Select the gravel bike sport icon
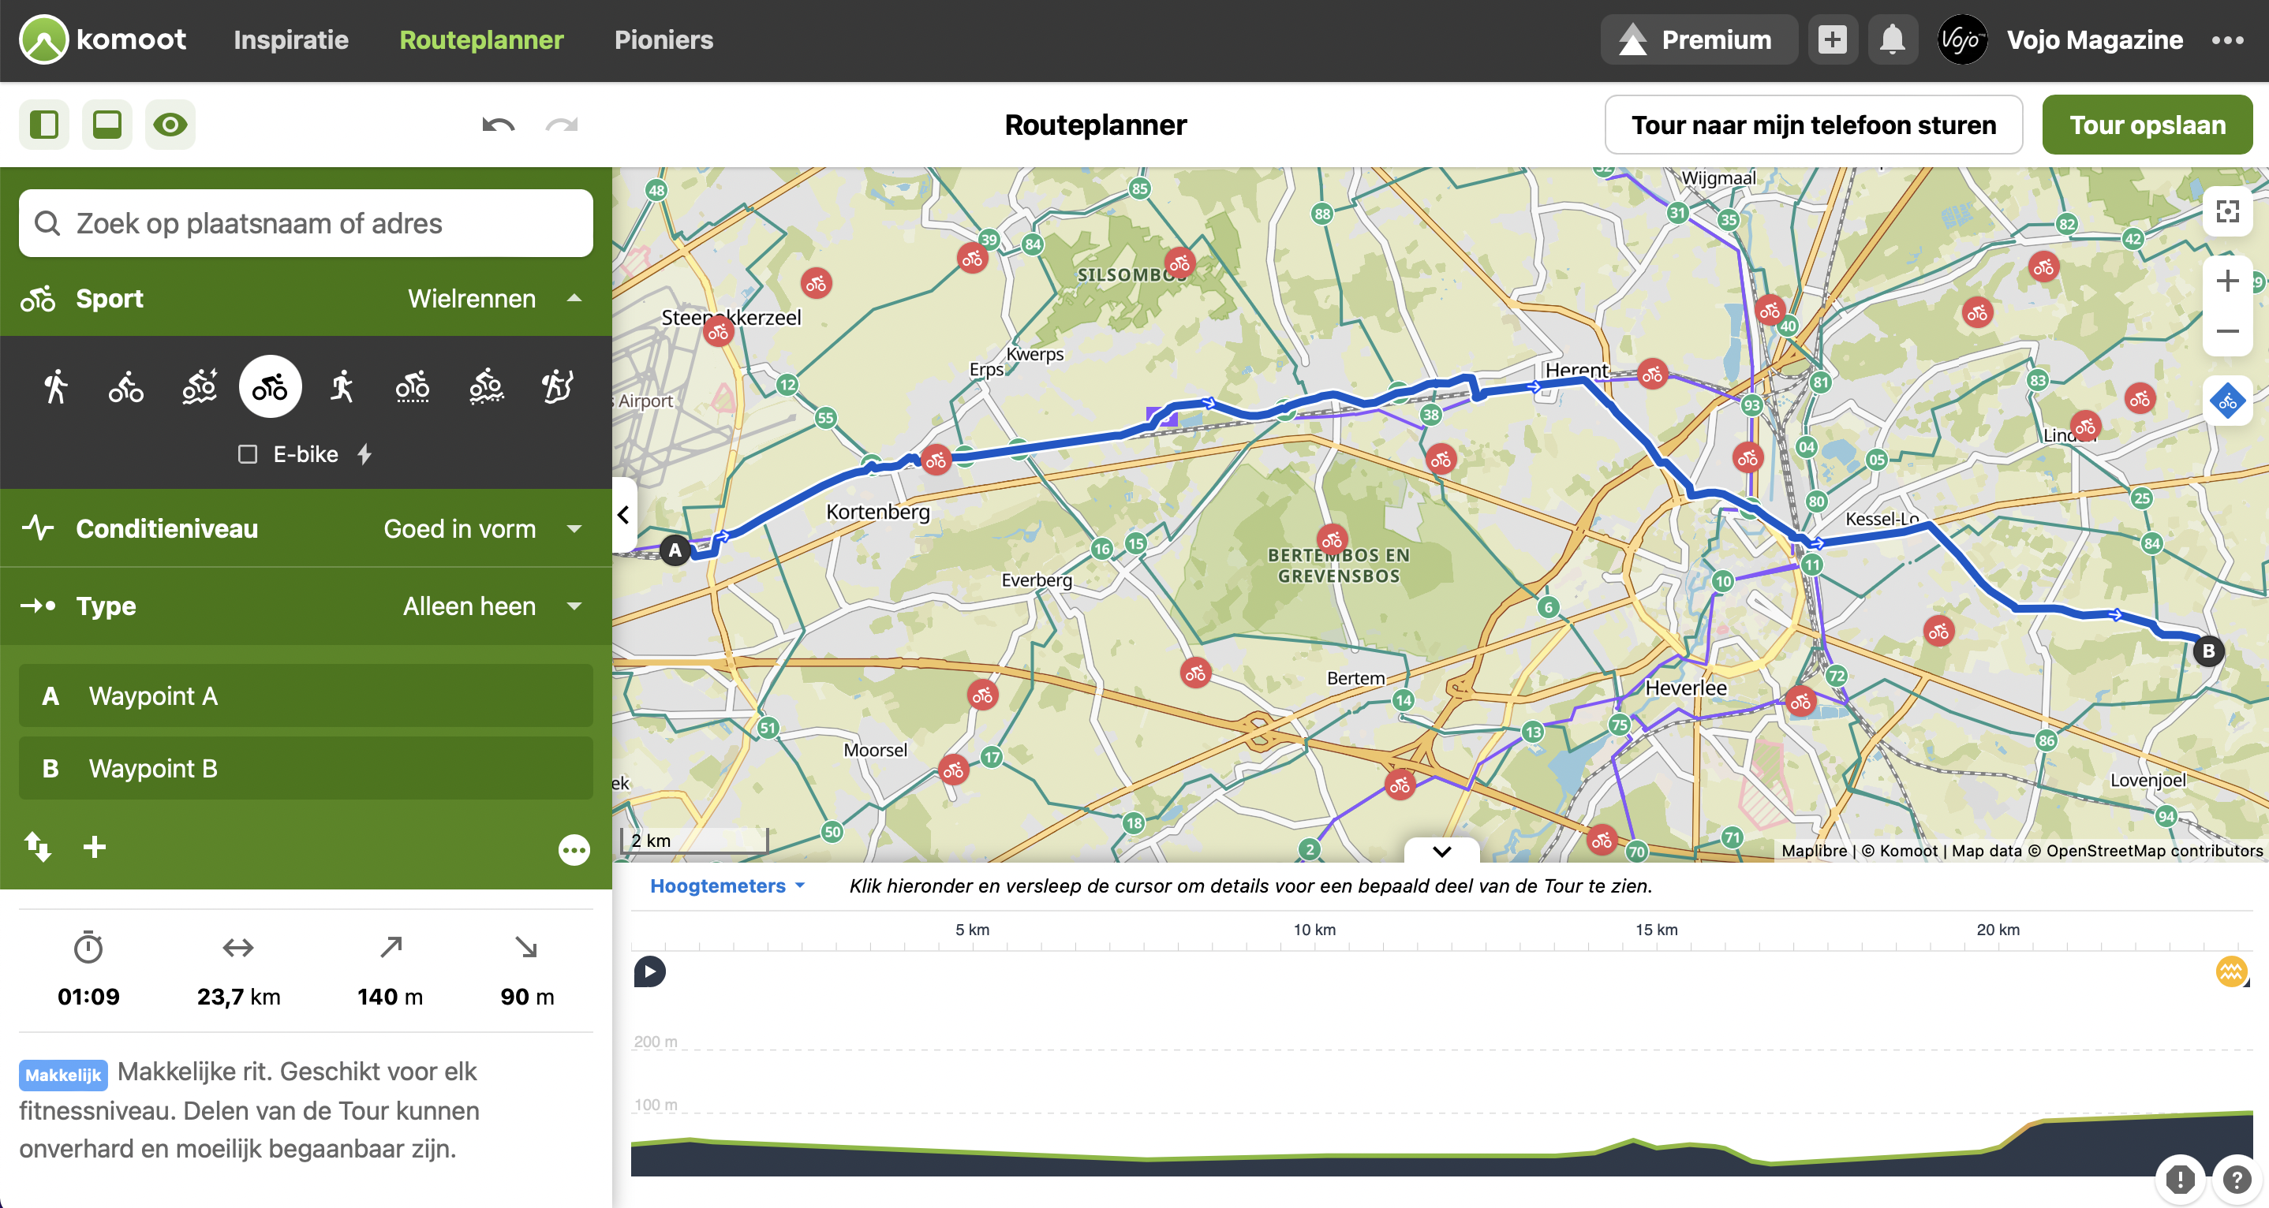 [x=413, y=386]
